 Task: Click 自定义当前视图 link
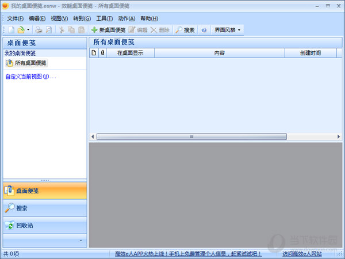point(30,76)
